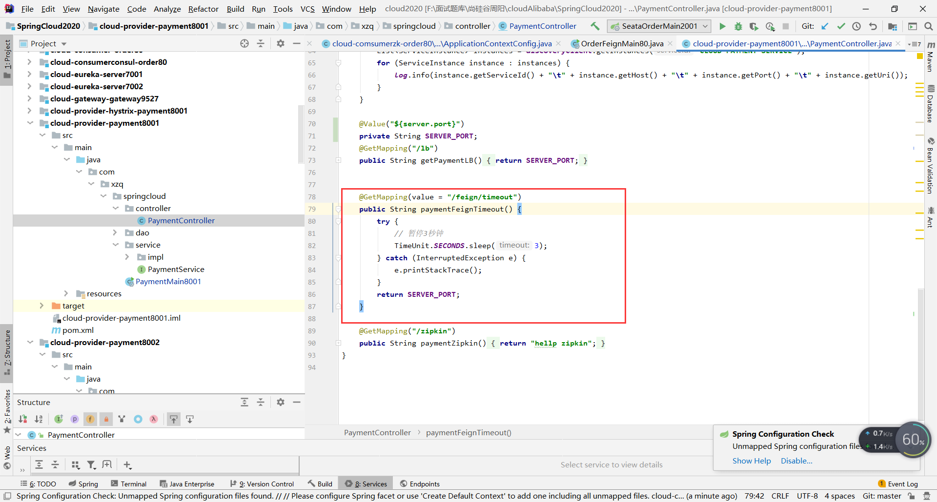Click the Build Project hammer icon
The image size is (937, 502).
coord(595,26)
